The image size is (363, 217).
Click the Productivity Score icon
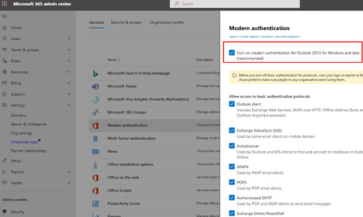click(95, 203)
